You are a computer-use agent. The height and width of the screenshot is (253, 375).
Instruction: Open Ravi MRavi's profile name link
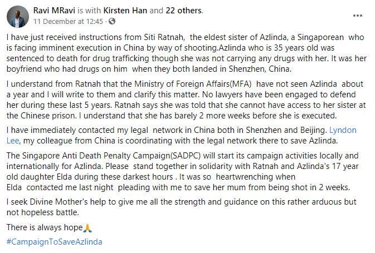[x=55, y=9]
